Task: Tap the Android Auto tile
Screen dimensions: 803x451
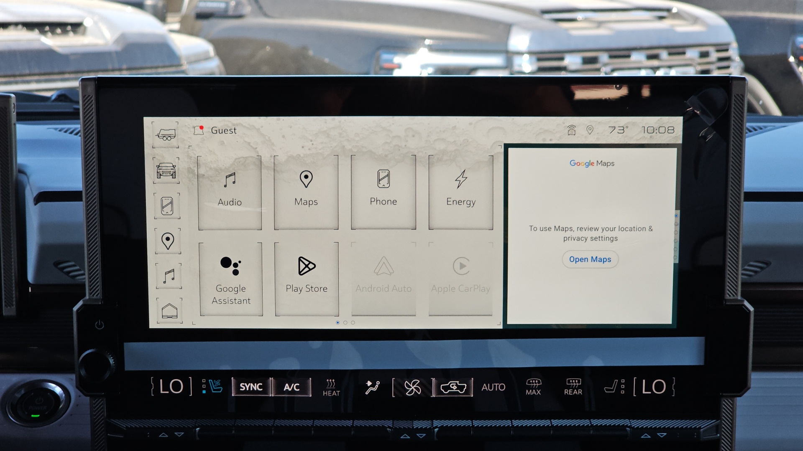Action: point(384,279)
